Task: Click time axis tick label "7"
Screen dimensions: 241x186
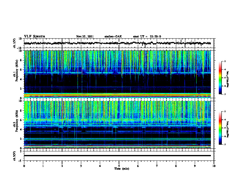Action: 157,166
